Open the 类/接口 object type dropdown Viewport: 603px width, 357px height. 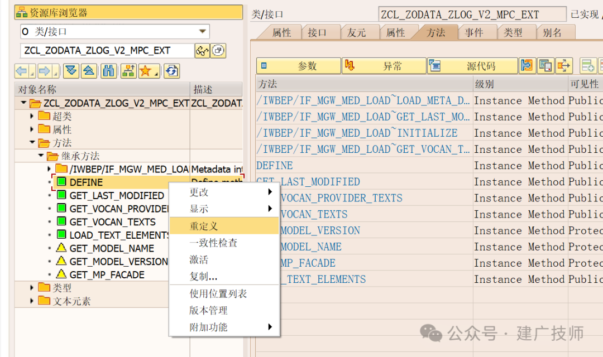pos(202,31)
